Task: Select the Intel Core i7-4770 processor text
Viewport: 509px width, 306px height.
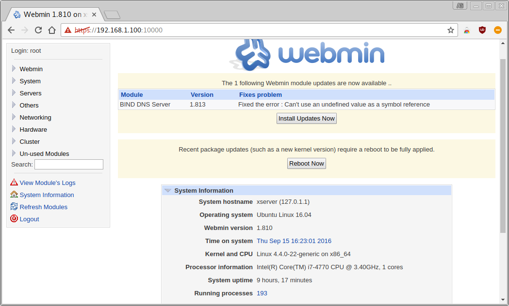Action: [x=329, y=267]
